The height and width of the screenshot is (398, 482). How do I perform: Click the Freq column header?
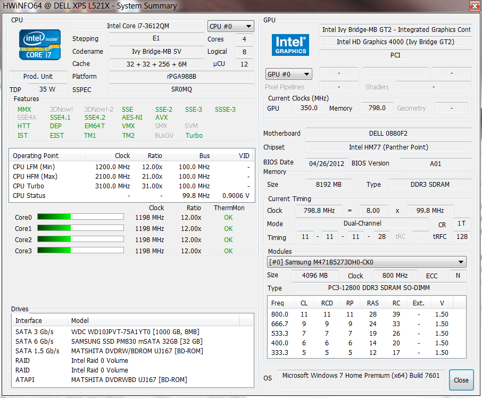pyautogui.click(x=281, y=303)
